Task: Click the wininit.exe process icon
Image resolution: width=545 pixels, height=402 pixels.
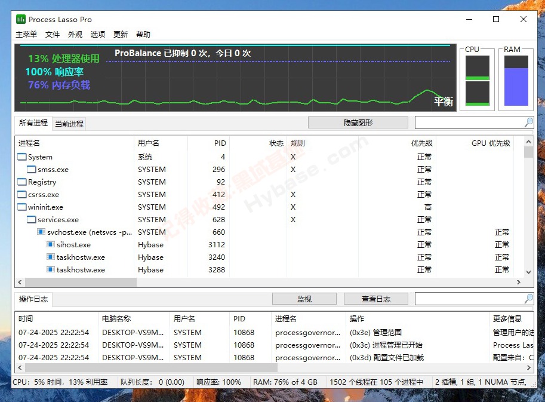Action: tap(22, 207)
